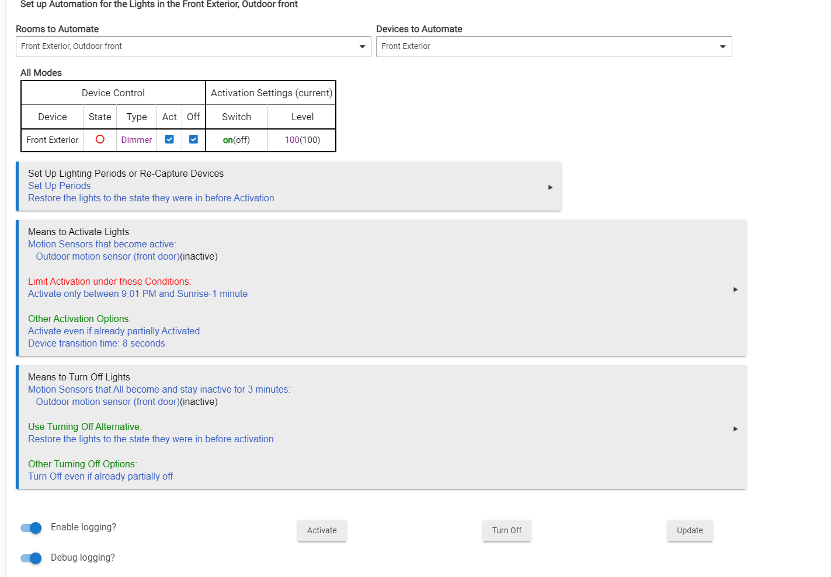The image size is (831, 577).
Task: Turn off the Debug logging switch
Action: [31, 558]
